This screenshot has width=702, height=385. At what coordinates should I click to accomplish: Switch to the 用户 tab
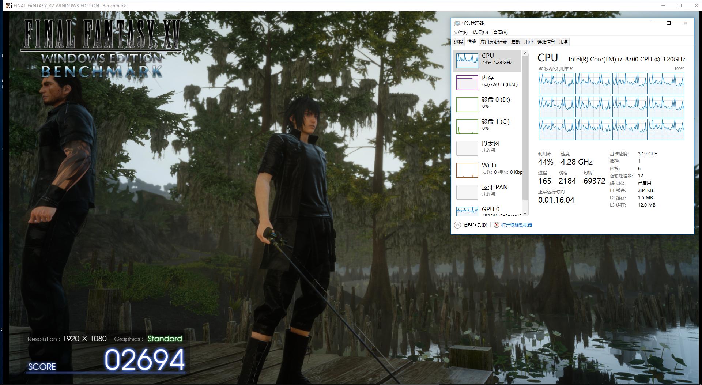[529, 42]
